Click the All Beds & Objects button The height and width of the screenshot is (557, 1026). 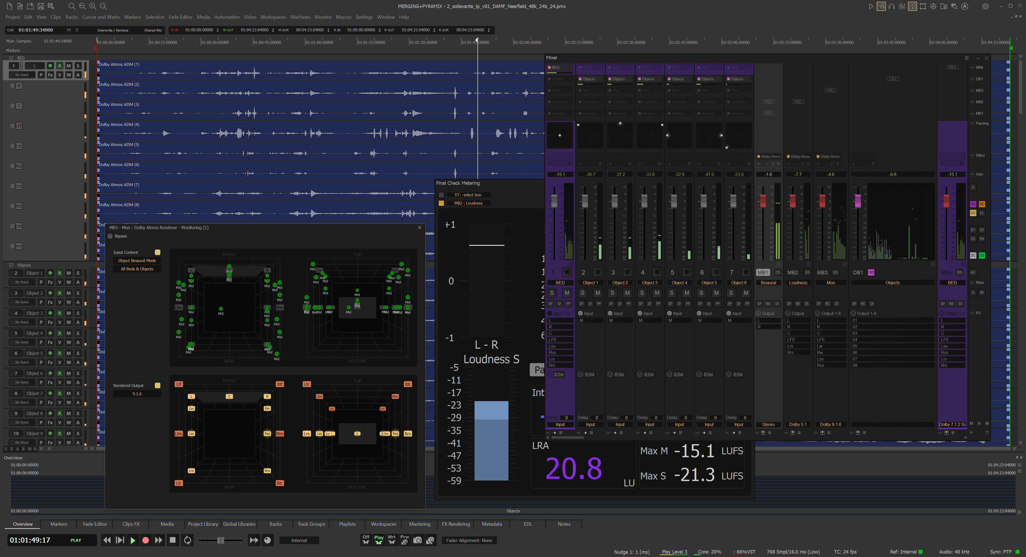point(137,269)
